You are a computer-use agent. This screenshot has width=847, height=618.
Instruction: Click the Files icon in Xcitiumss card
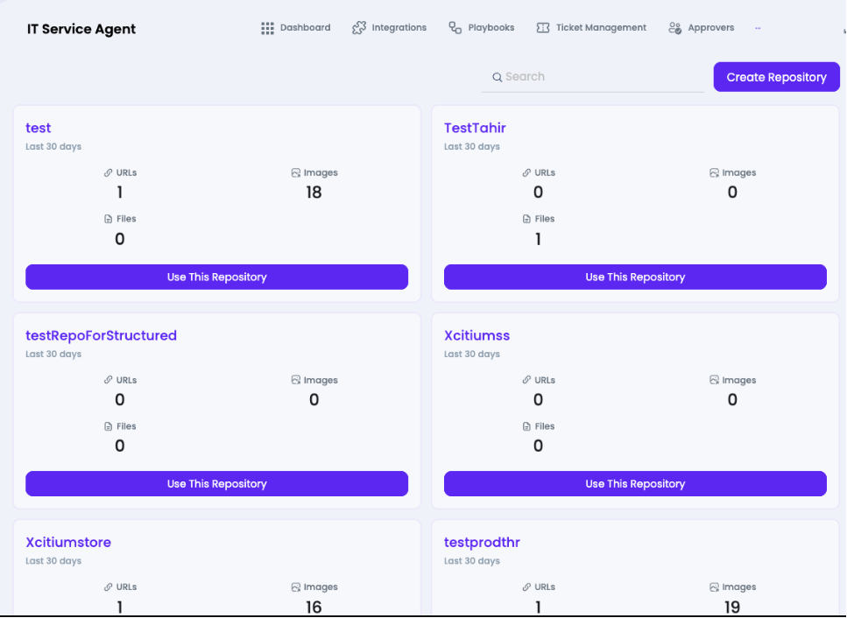point(526,426)
